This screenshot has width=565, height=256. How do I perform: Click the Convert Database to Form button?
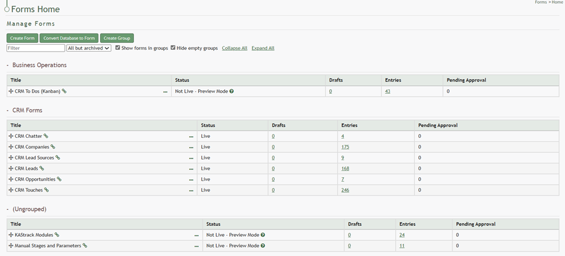coord(69,38)
